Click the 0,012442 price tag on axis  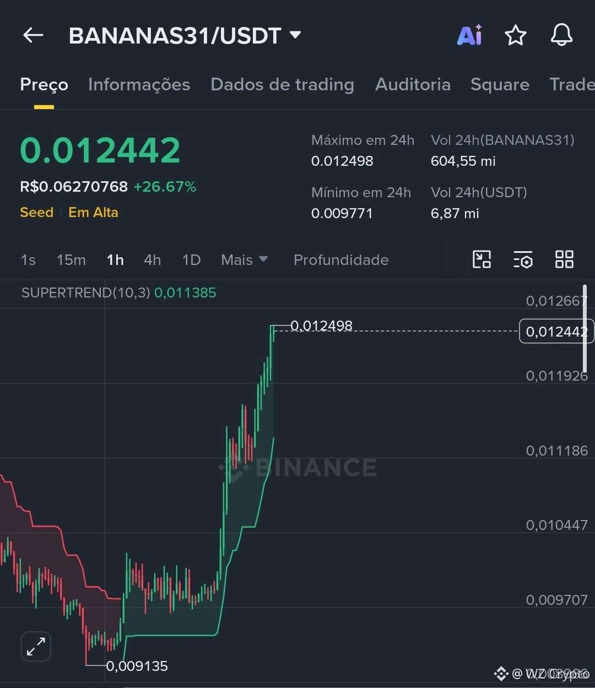coord(556,331)
